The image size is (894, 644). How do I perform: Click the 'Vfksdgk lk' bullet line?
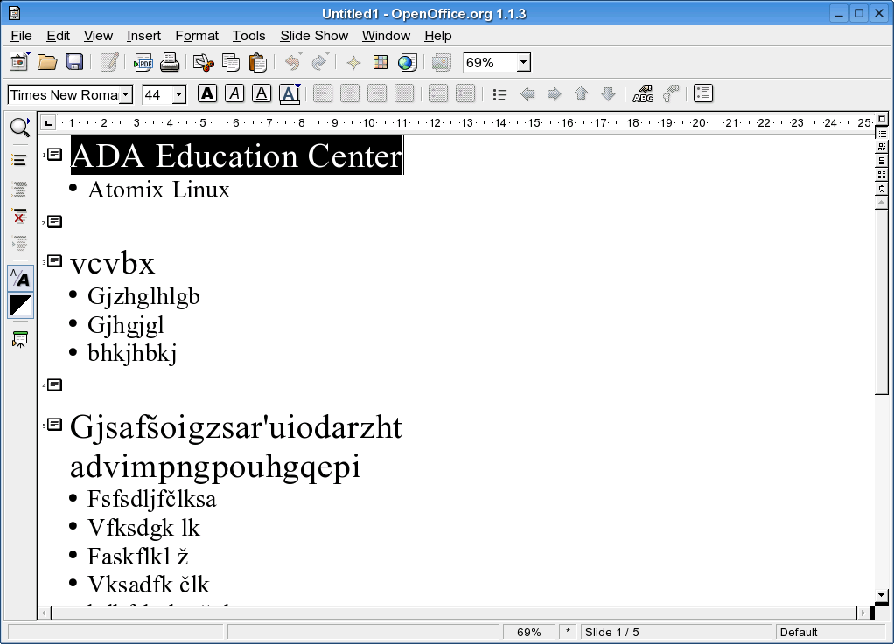coord(143,527)
